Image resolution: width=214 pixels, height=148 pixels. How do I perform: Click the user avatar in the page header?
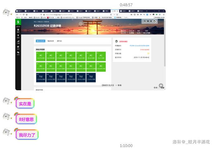pyautogui.click(x=155, y=21)
